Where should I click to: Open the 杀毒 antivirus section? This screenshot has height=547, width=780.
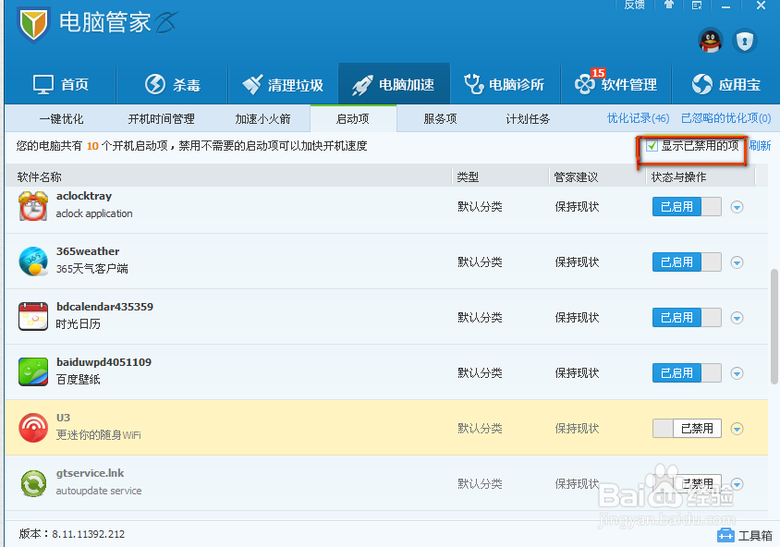click(172, 84)
